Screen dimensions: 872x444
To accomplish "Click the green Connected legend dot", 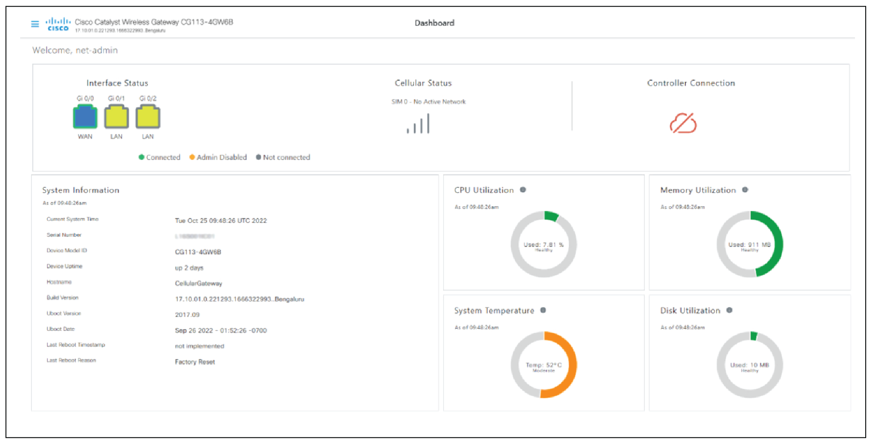I will click(x=141, y=157).
